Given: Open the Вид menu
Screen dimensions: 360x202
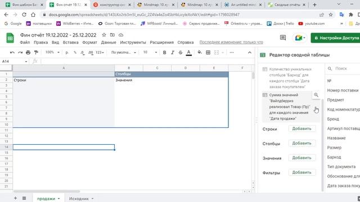Looking at the screenshot, I should [55, 43].
